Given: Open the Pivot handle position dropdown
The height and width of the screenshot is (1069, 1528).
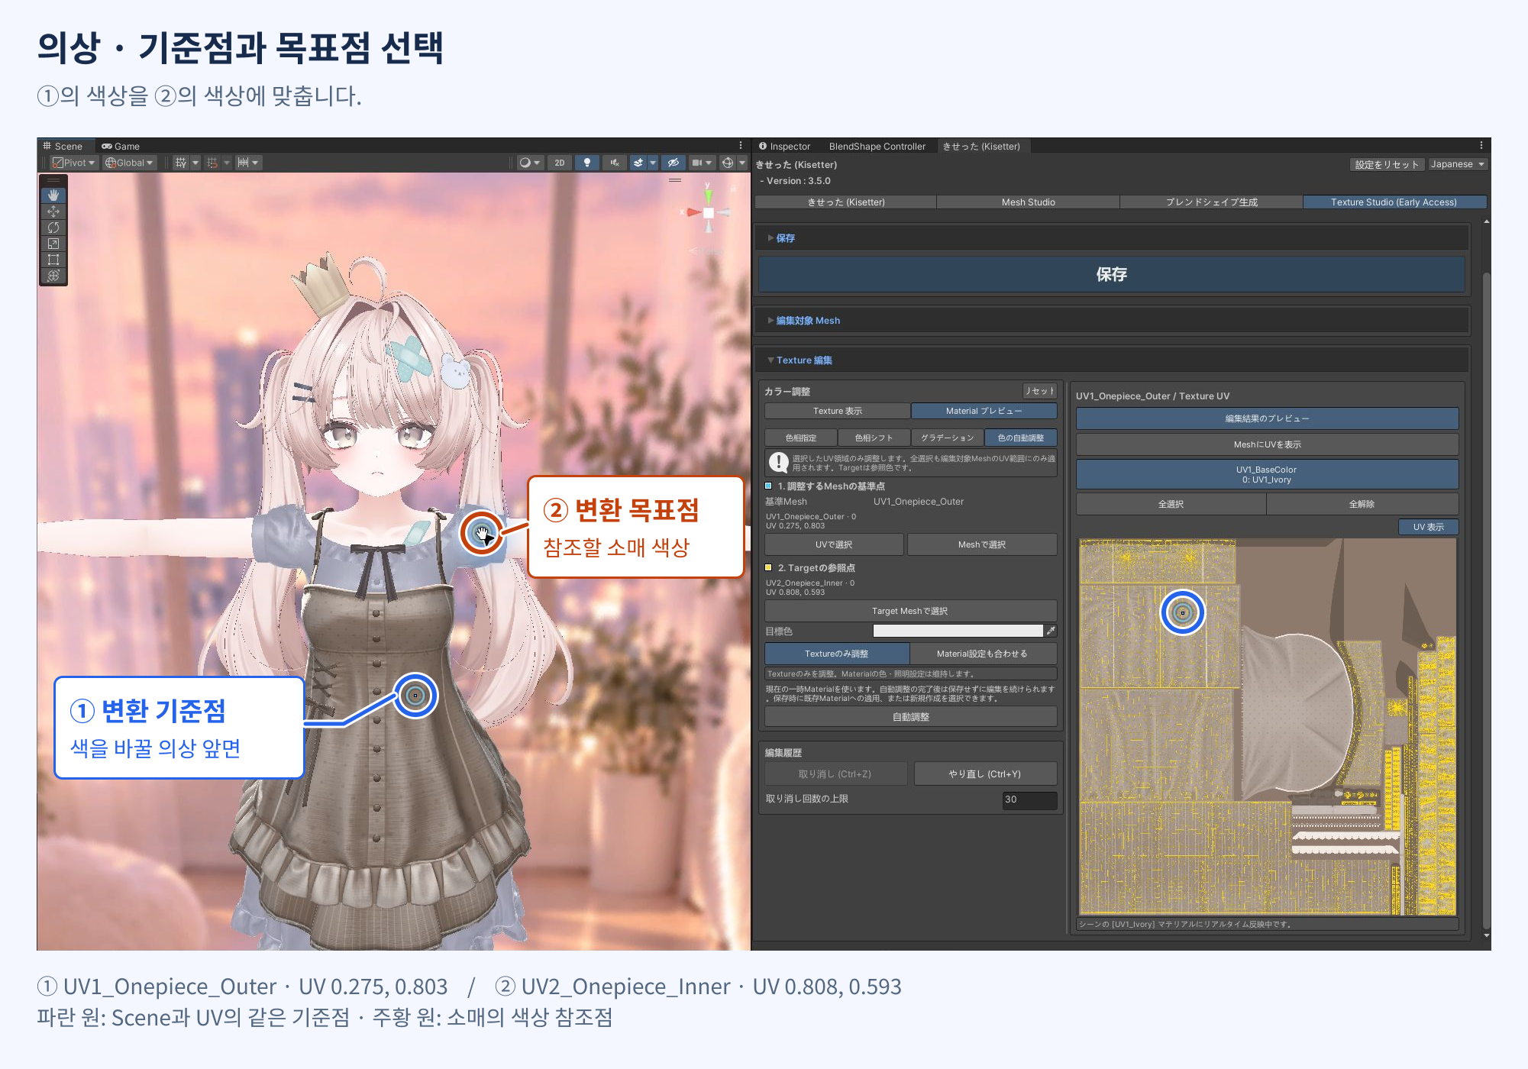Looking at the screenshot, I should pos(73,163).
